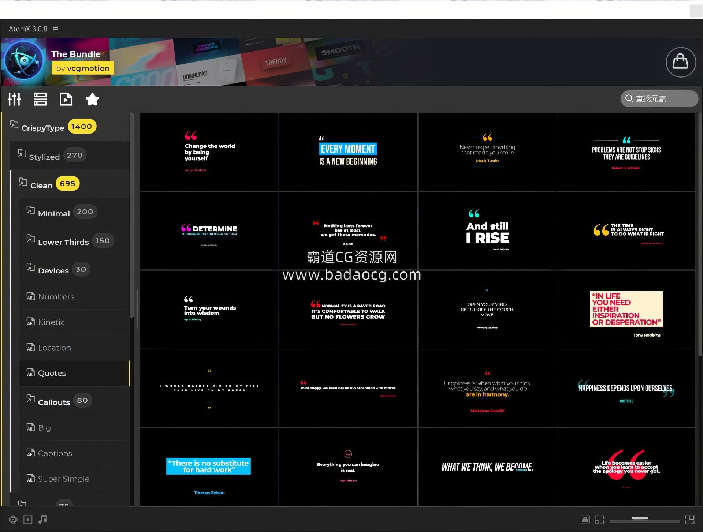The width and height of the screenshot is (703, 532).
Task: Select the Big category
Action: click(74, 428)
